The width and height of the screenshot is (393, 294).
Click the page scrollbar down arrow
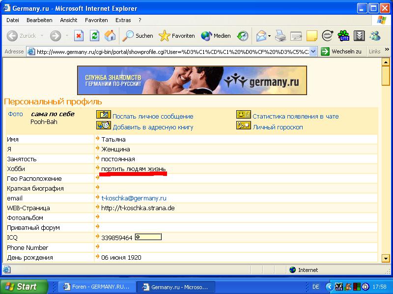click(x=386, y=258)
